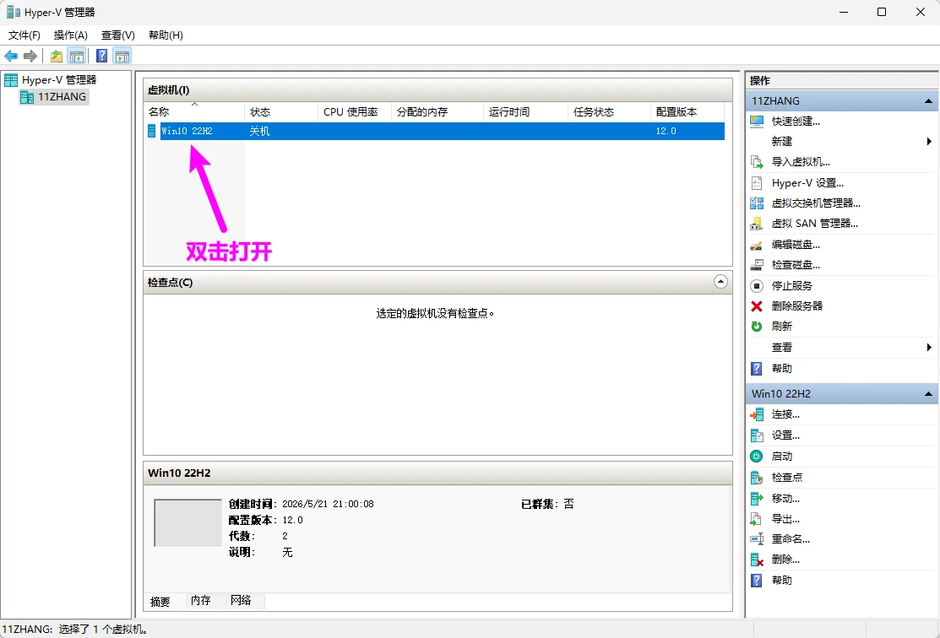
Task: Collapse the Win10 22H2 actions section
Action: coord(929,393)
